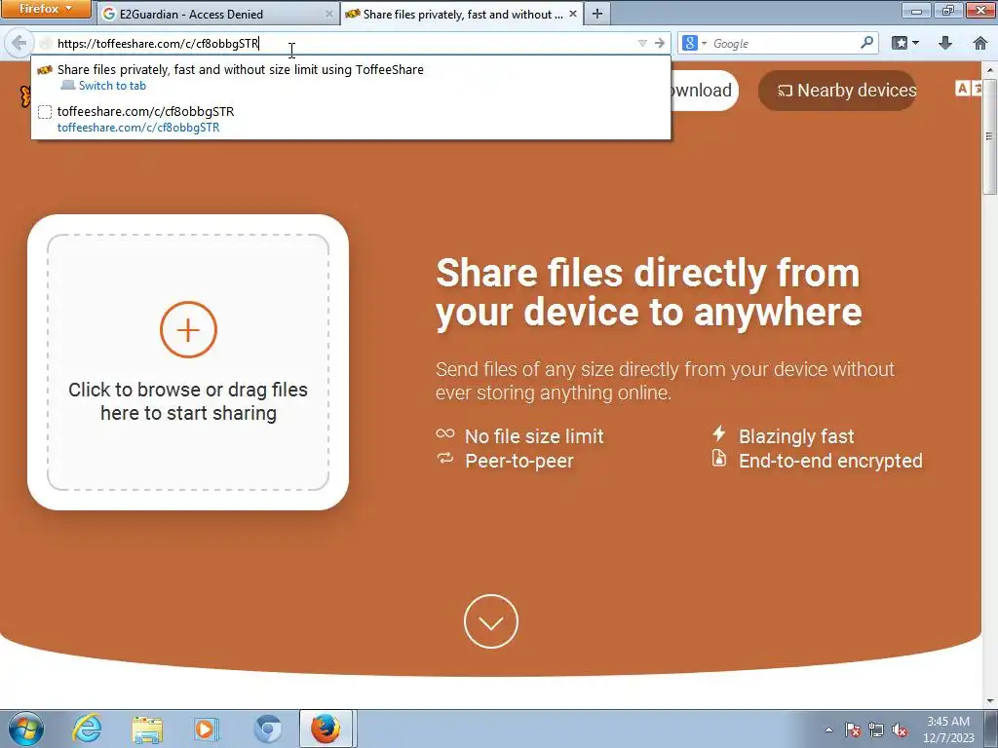Click the down chevron circle button
998x748 pixels.
coord(491,621)
